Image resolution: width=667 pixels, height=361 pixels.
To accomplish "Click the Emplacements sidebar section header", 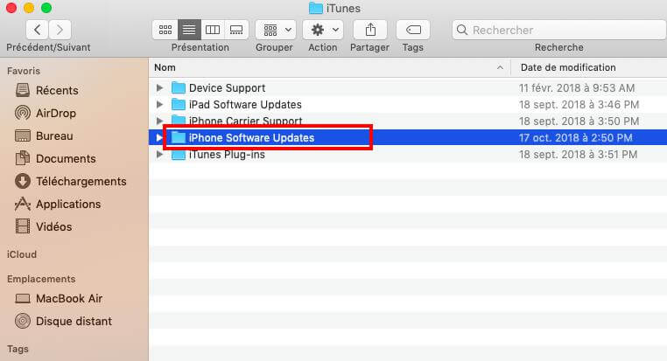I will click(x=41, y=279).
